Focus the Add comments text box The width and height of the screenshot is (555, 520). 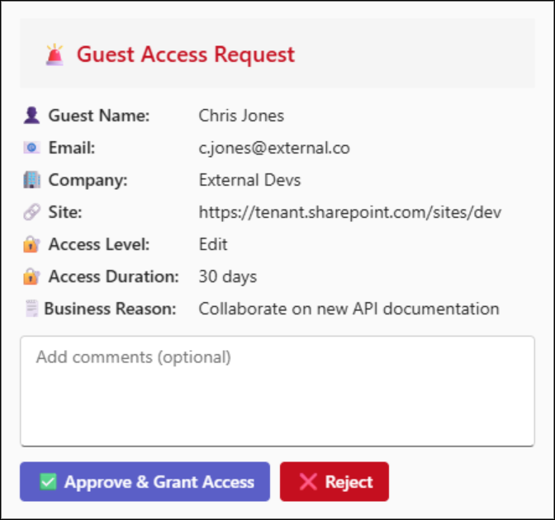pos(277,391)
